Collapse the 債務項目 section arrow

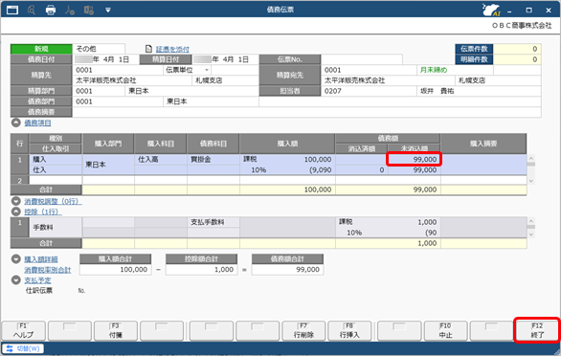(15, 122)
